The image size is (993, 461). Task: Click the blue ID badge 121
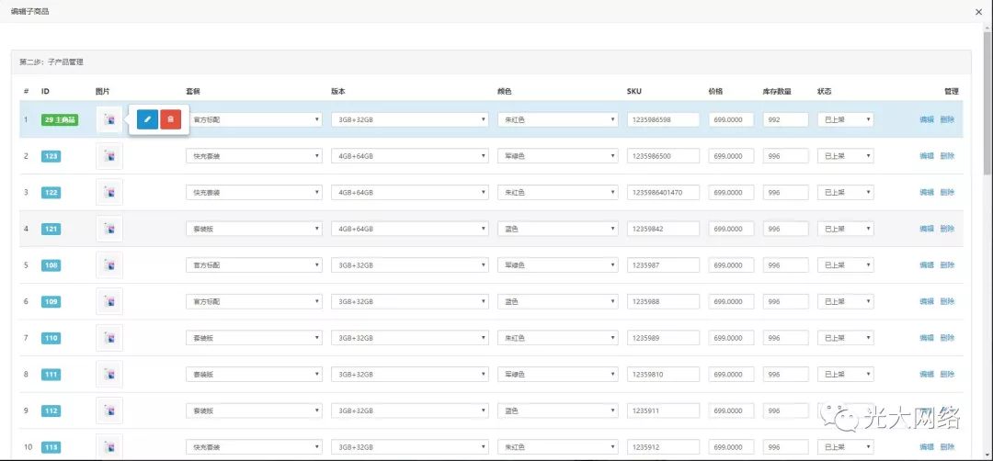tap(51, 229)
